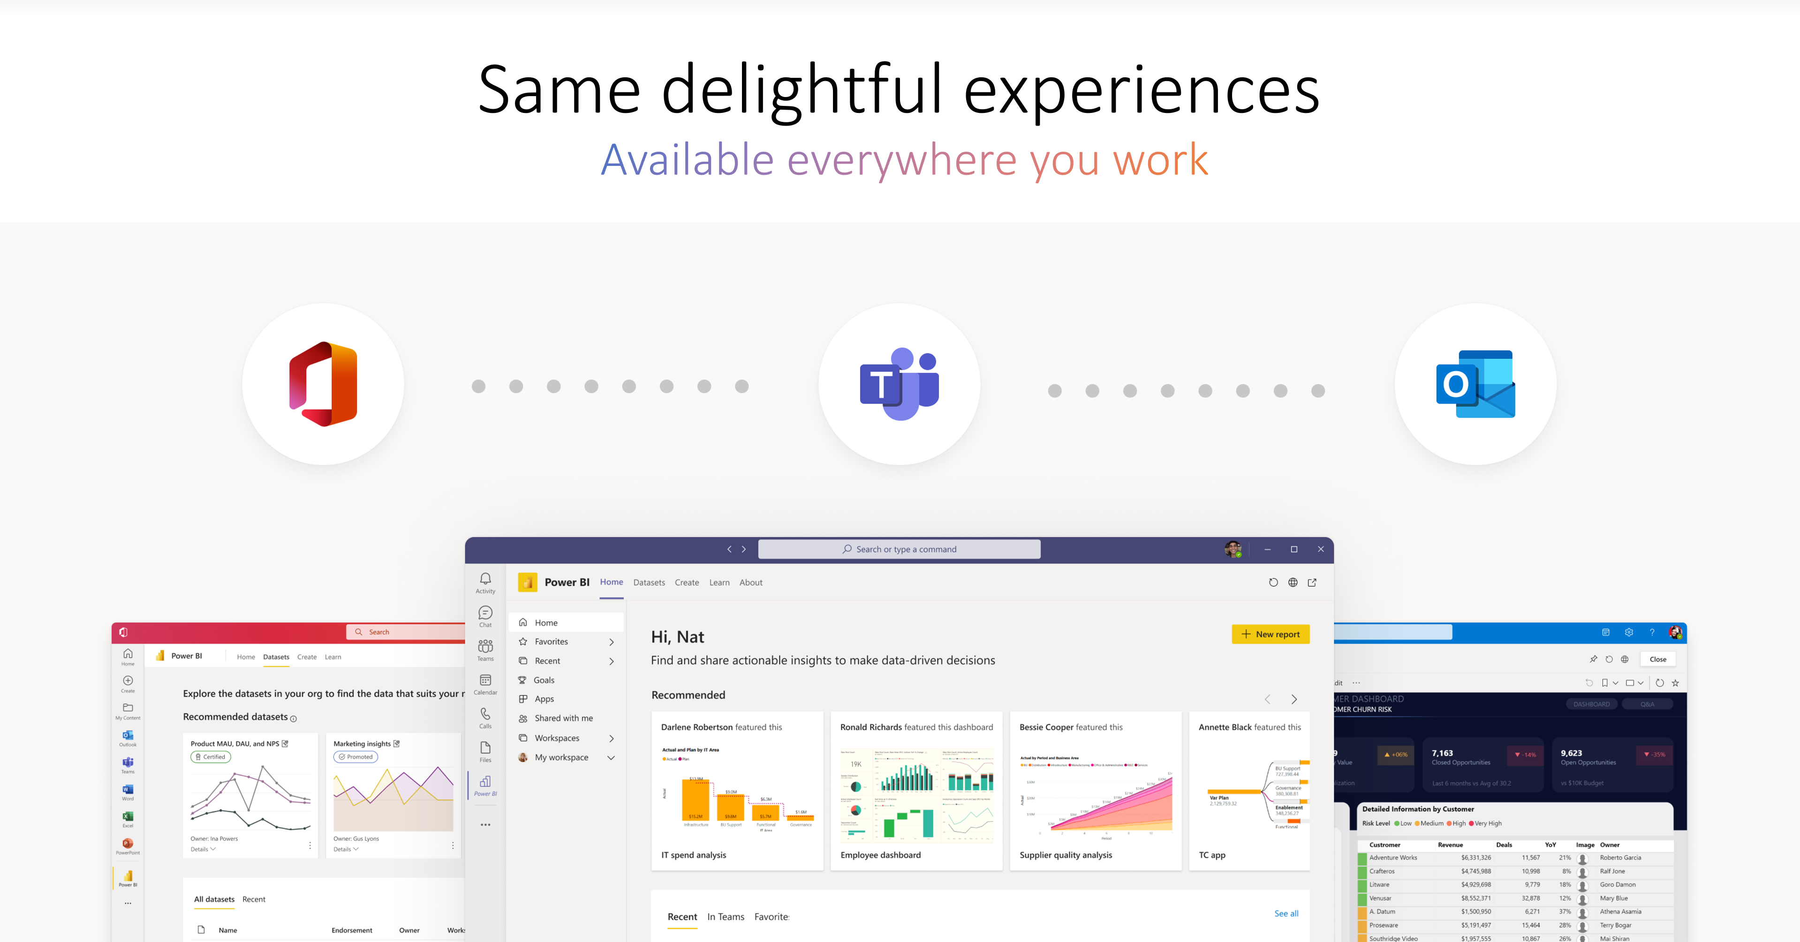
Task: Click the IT spend analysis dashboard thumbnail
Action: click(734, 791)
